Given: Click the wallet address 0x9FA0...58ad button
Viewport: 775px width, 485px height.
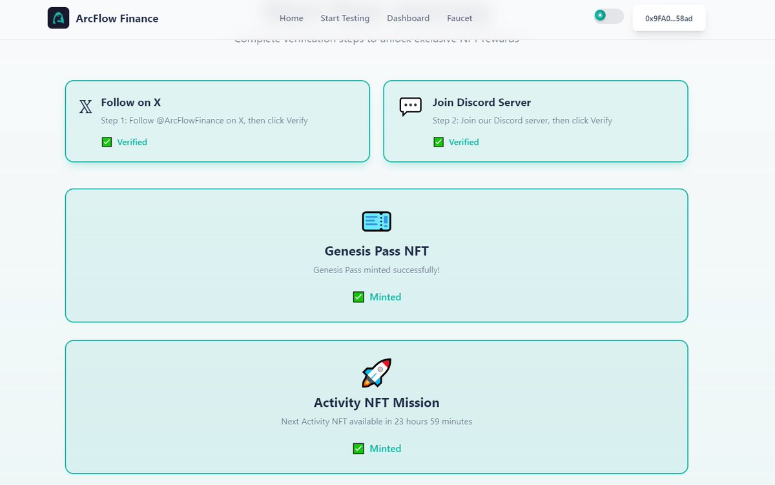Looking at the screenshot, I should pyautogui.click(x=669, y=18).
